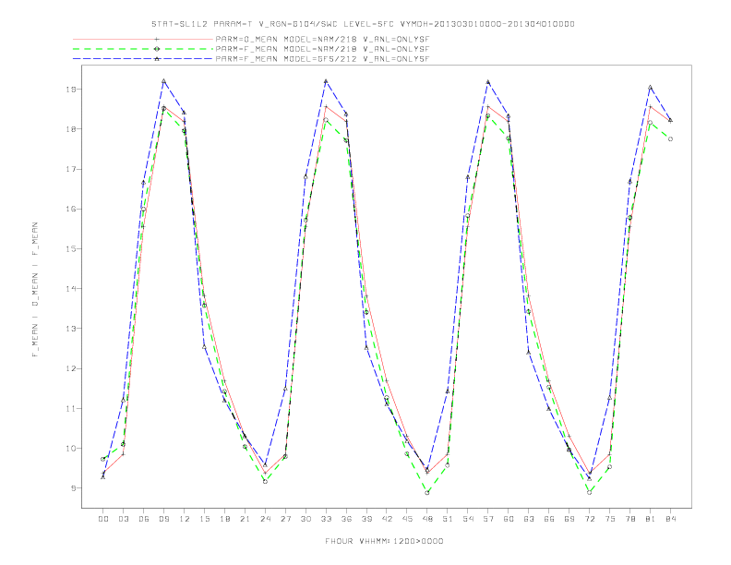Click the green NAM circle minimum at hour 24
Image resolution: width=731 pixels, height=565 pixels.
pos(265,481)
